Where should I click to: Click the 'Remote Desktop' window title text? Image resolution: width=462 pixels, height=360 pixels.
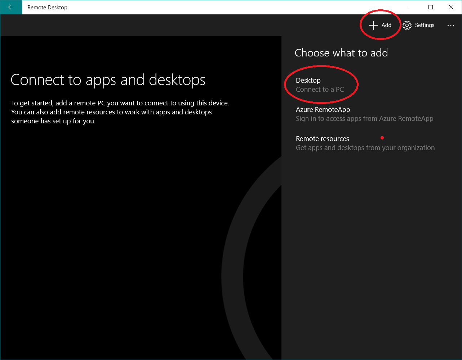pyautogui.click(x=47, y=8)
